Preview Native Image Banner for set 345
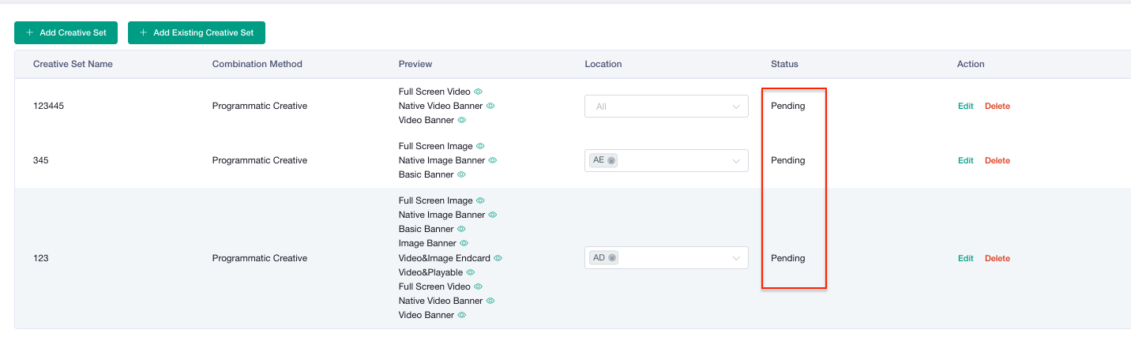 coord(493,160)
